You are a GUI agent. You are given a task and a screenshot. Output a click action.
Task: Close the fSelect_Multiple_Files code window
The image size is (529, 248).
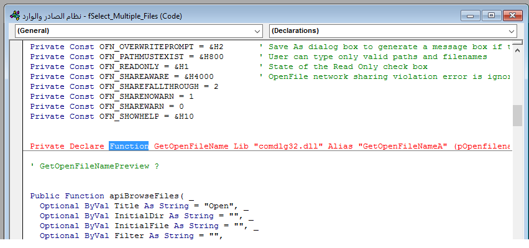(x=512, y=16)
